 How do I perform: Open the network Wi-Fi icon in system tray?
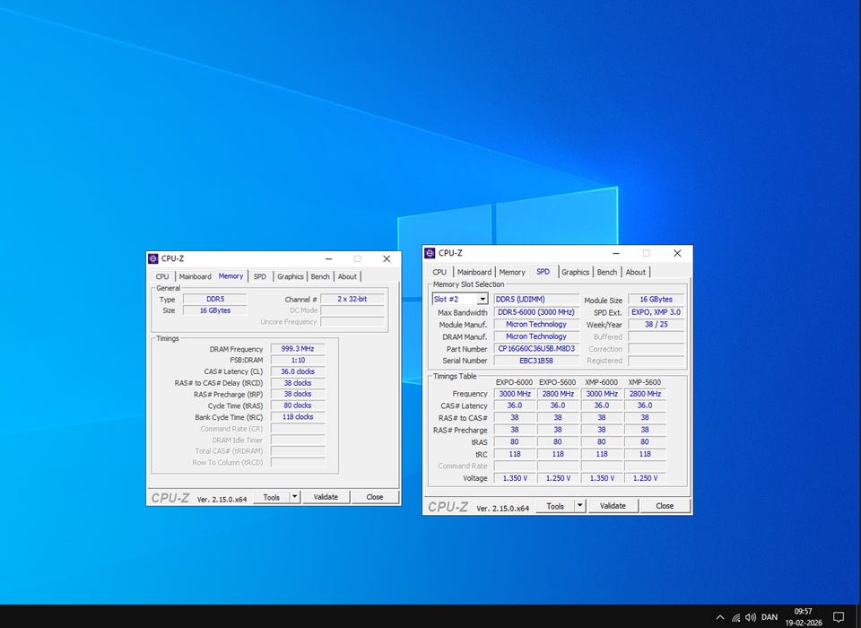(735, 617)
